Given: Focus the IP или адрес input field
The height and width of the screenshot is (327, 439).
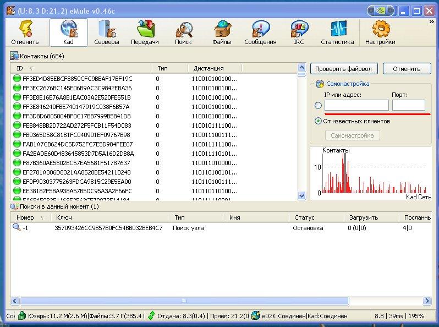Looking at the screenshot, I should click(x=356, y=105).
